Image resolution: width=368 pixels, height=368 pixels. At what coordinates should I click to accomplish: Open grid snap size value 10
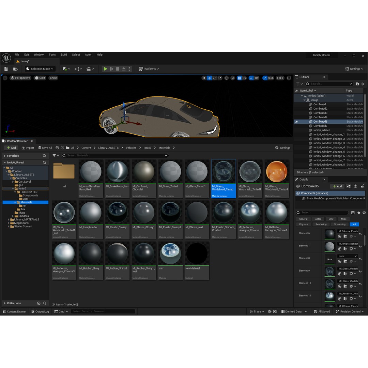coord(245,78)
